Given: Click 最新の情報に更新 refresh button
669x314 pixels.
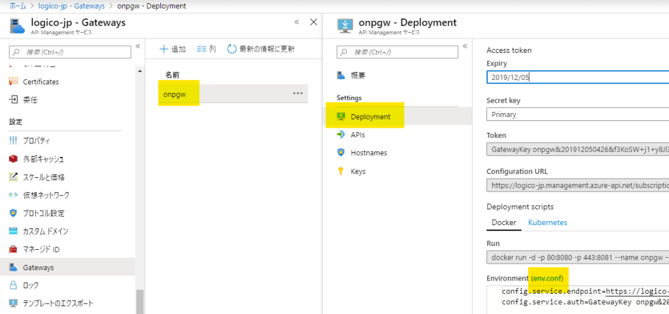Looking at the screenshot, I should pyautogui.click(x=261, y=49).
